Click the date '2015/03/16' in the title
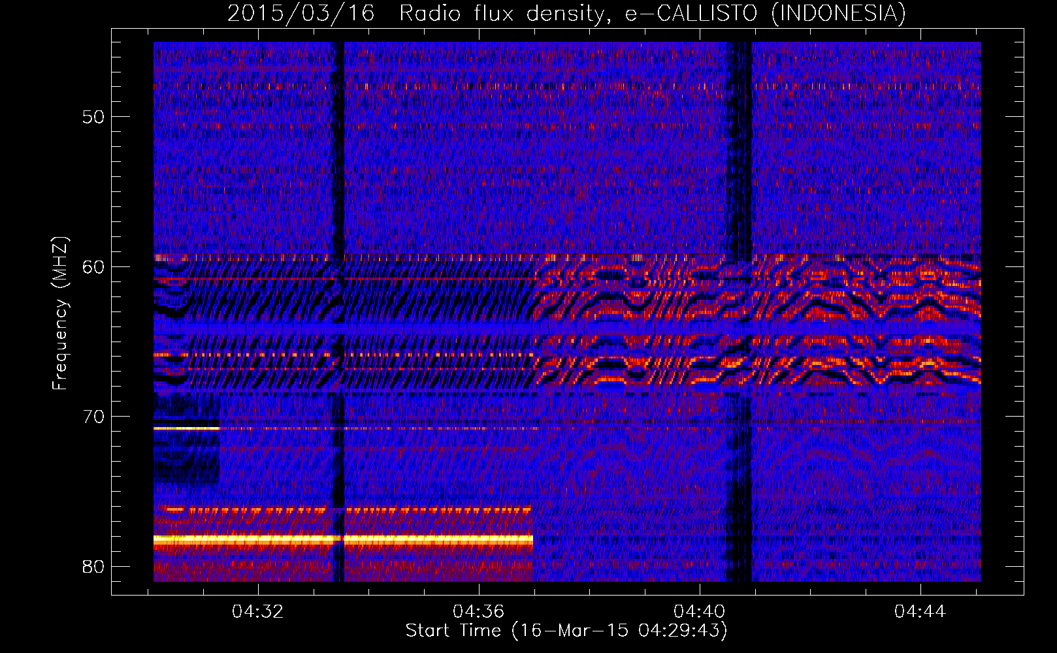 tap(301, 13)
